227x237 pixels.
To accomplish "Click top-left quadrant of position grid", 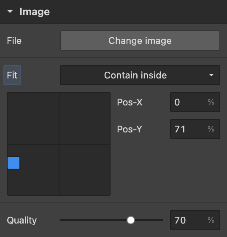I will [x=33, y=118].
